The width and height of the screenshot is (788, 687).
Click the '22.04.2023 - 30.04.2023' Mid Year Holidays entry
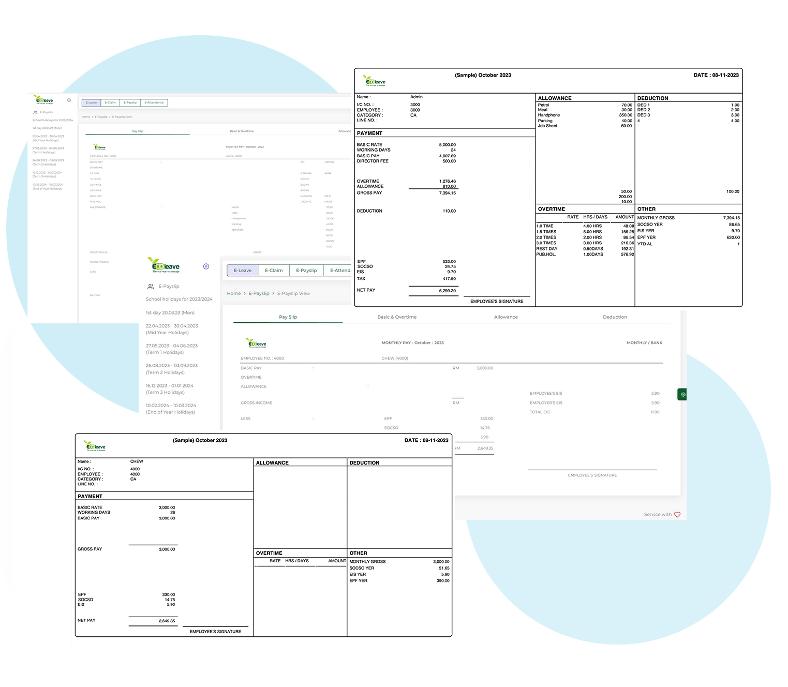click(x=172, y=329)
